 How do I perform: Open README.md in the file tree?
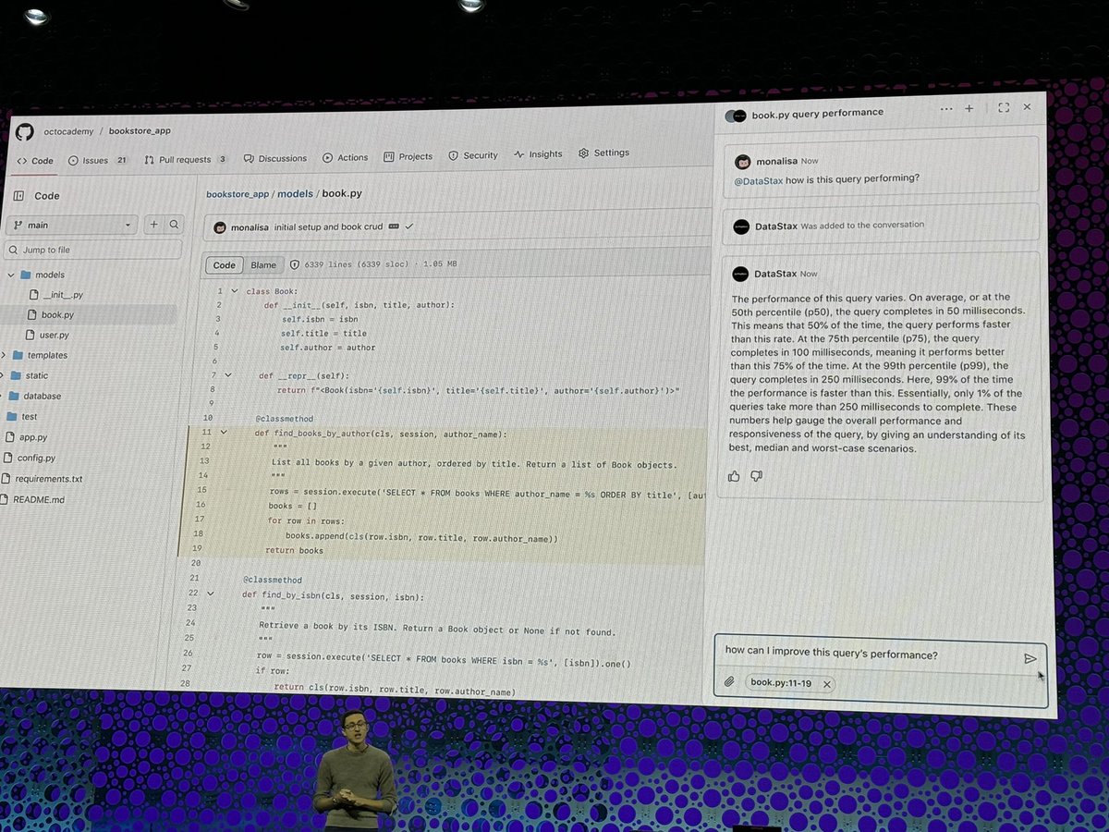click(32, 499)
